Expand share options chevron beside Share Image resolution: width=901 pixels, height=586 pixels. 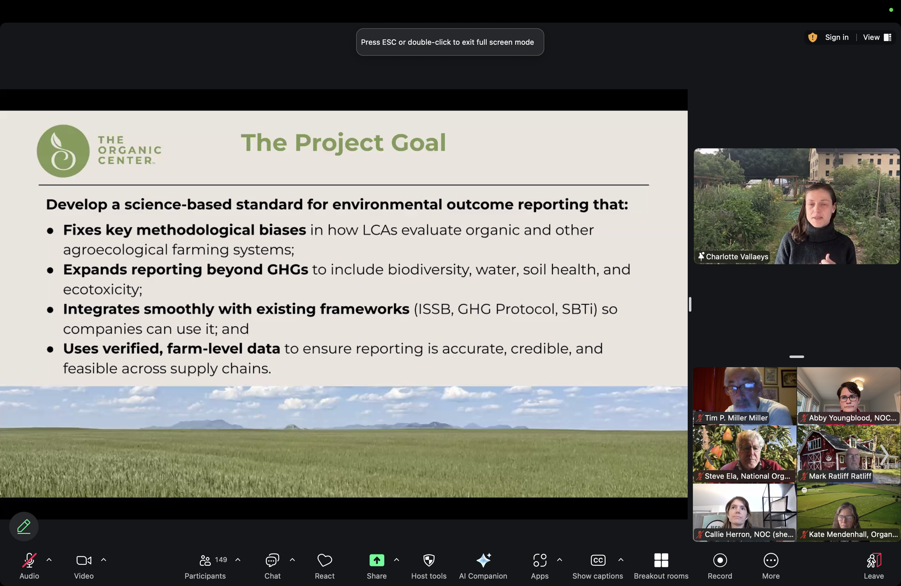point(396,559)
